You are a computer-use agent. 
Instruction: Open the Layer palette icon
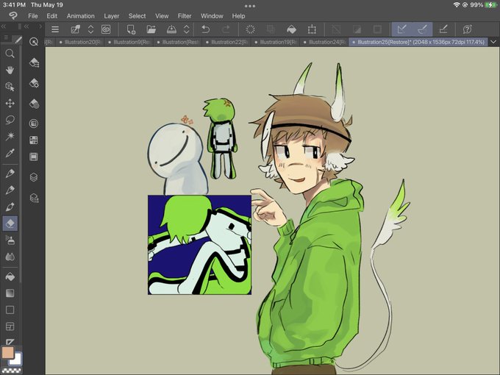coord(34,177)
